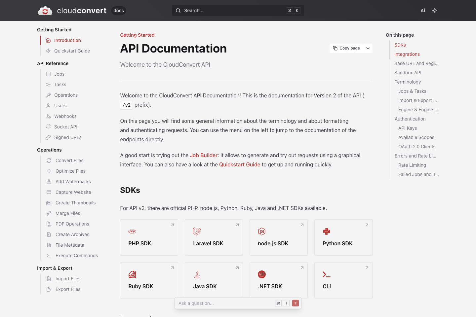Select Quickstart Guide in the sidebar
This screenshot has width=476, height=317.
pos(72,51)
